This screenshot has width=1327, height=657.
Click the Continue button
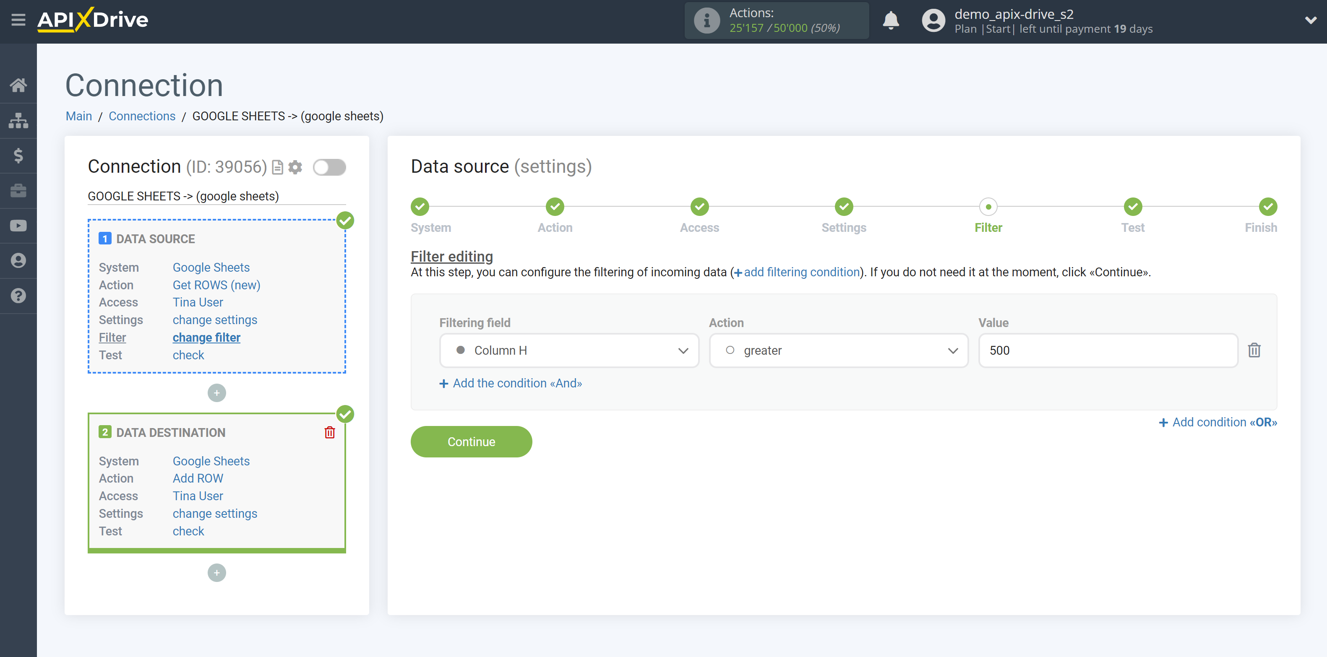tap(471, 441)
